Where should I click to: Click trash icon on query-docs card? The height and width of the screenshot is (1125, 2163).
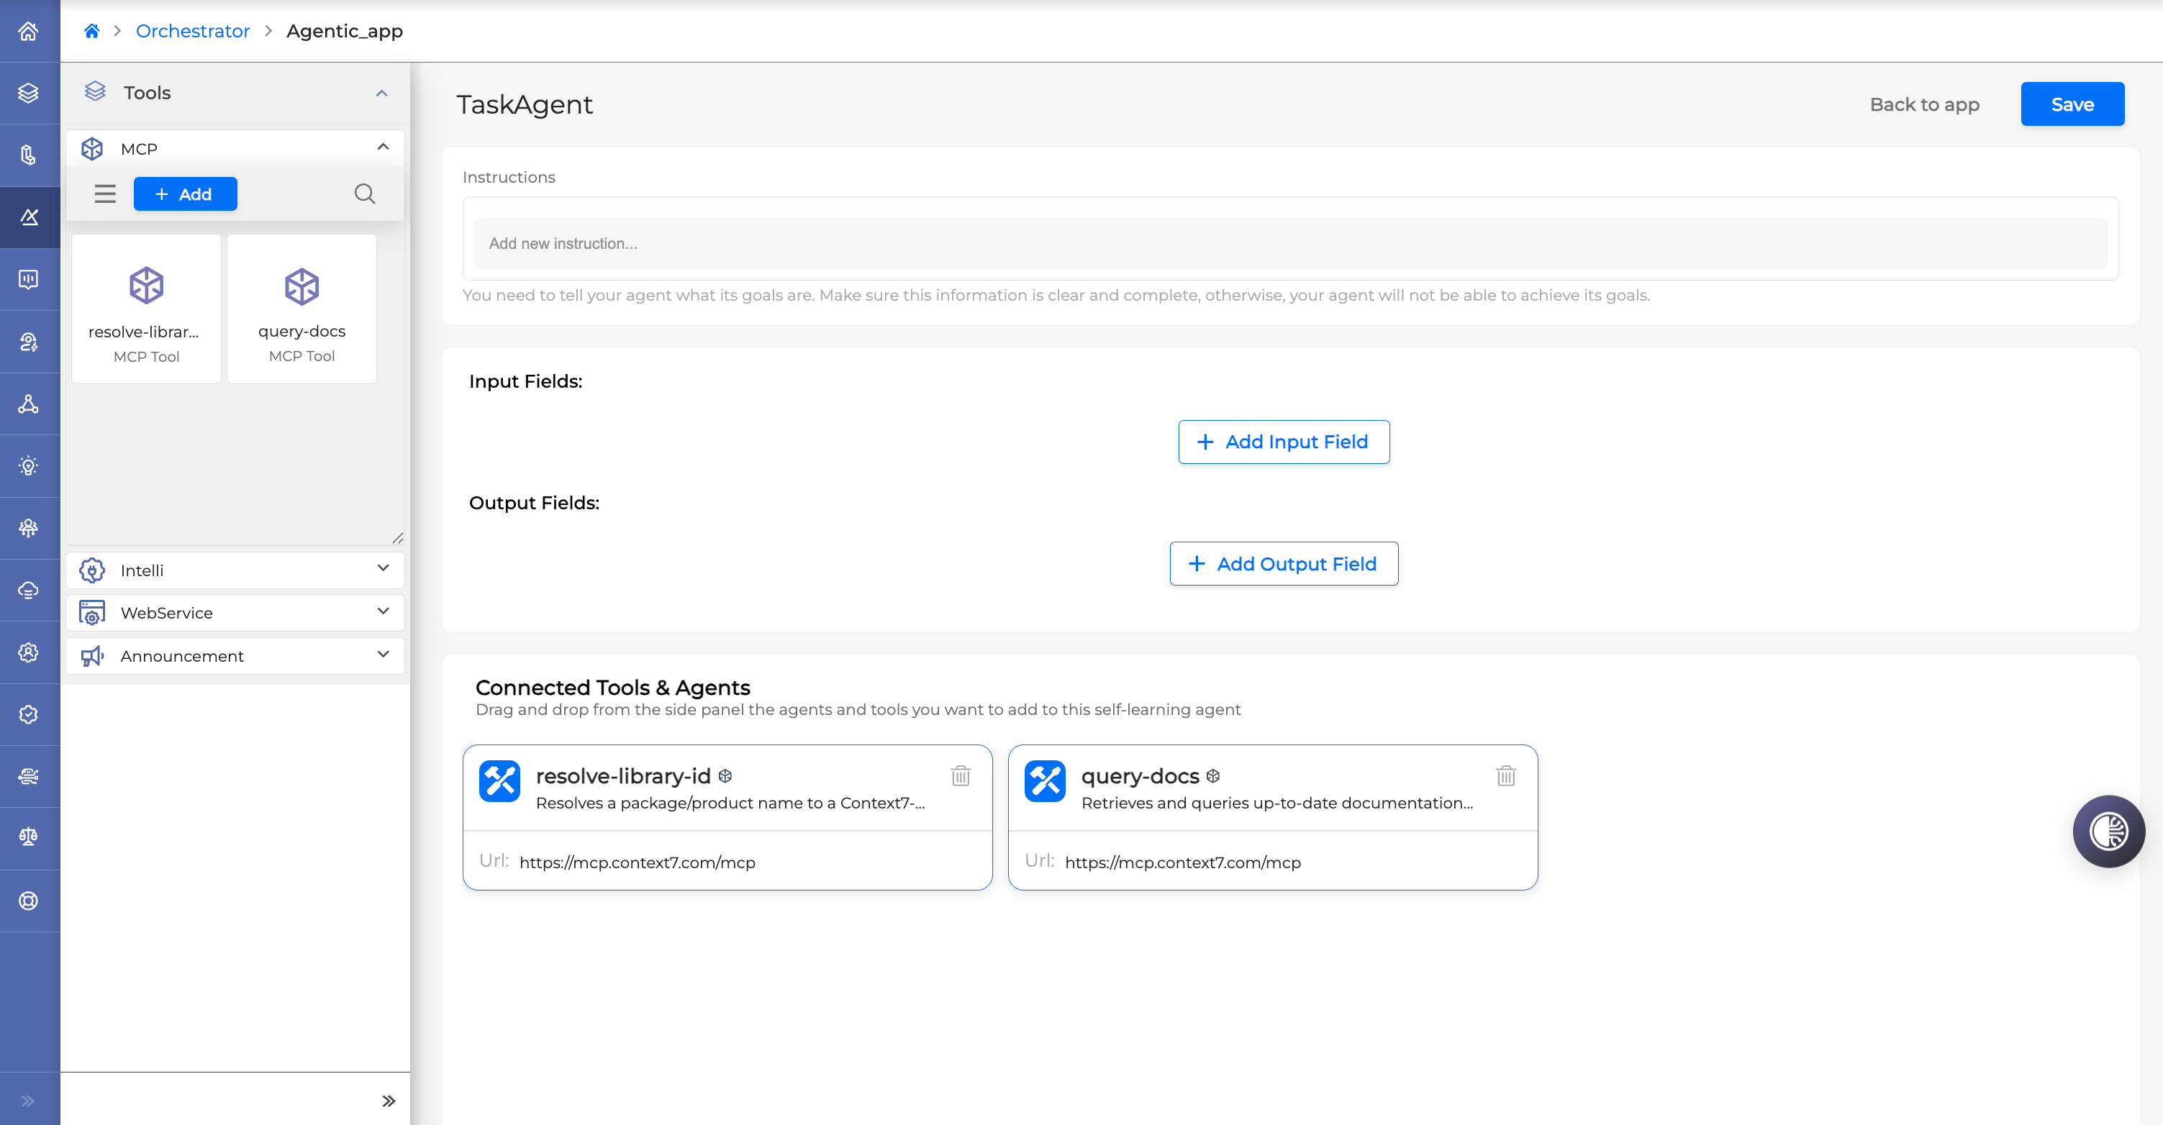pyautogui.click(x=1505, y=775)
